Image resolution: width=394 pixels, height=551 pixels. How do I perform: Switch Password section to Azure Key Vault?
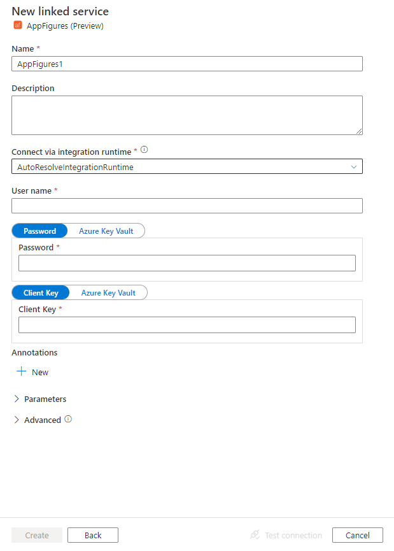[106, 231]
